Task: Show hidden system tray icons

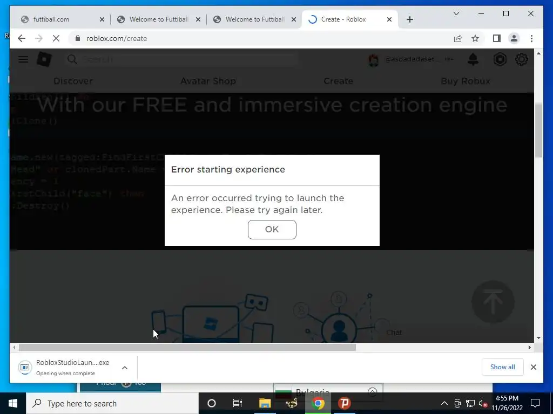Action: 444,403
